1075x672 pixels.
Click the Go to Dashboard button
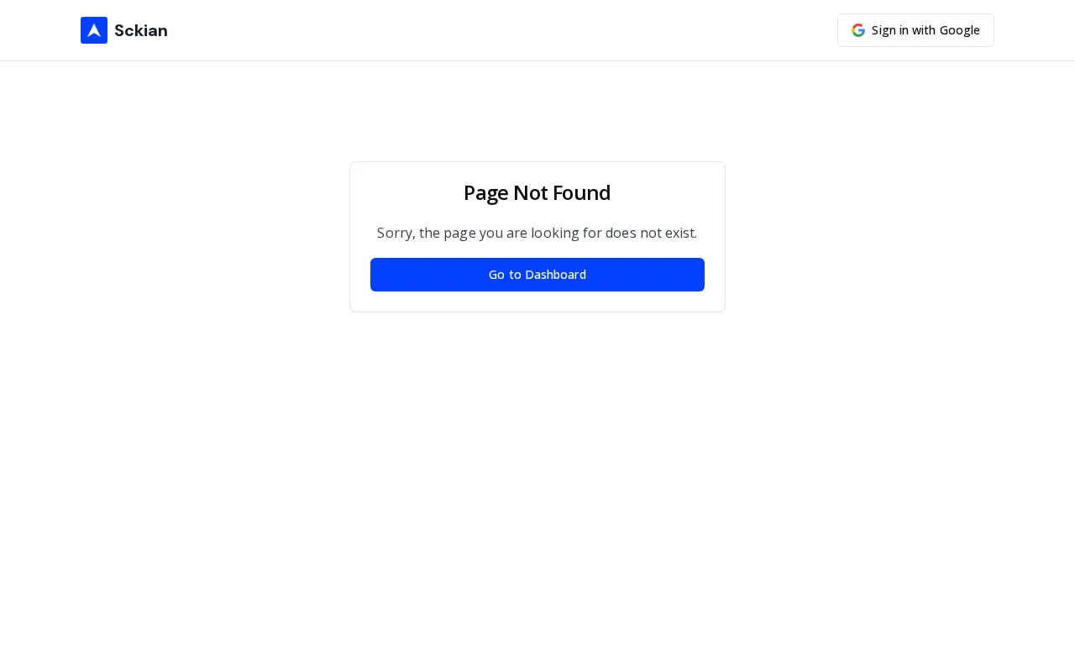click(537, 275)
